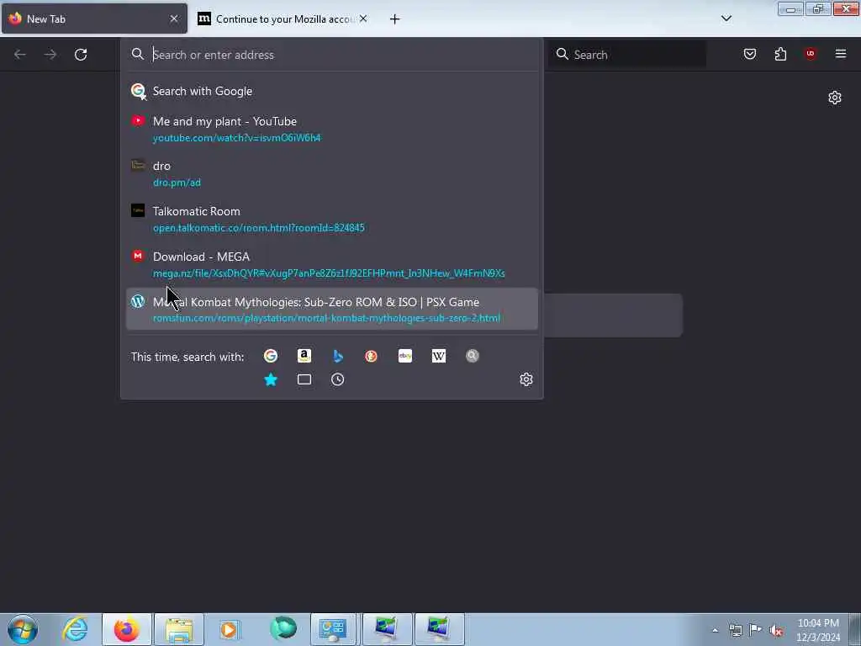Open the Talkomatic Room suggestion
This screenshot has width=861, height=646.
[x=331, y=220]
